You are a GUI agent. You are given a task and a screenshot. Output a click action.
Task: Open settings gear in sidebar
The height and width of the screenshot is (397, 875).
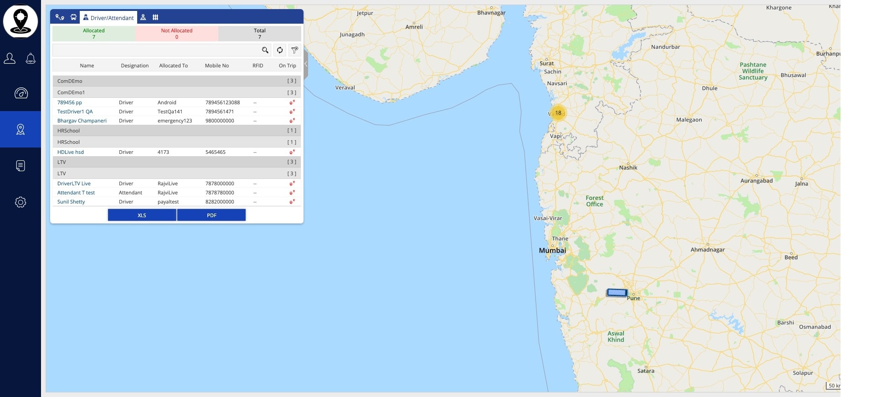21,202
